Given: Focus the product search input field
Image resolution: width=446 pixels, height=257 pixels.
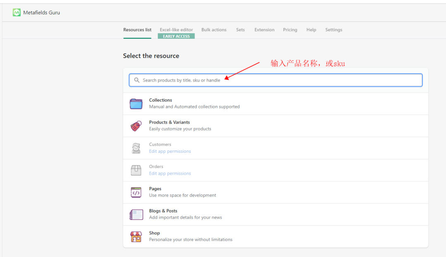Looking at the screenshot, I should point(275,80).
